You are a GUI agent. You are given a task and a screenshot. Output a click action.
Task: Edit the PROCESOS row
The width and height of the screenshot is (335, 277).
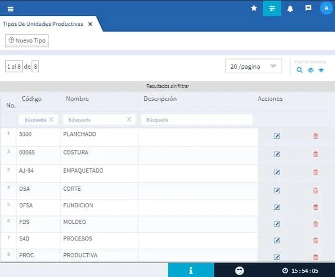277,241
